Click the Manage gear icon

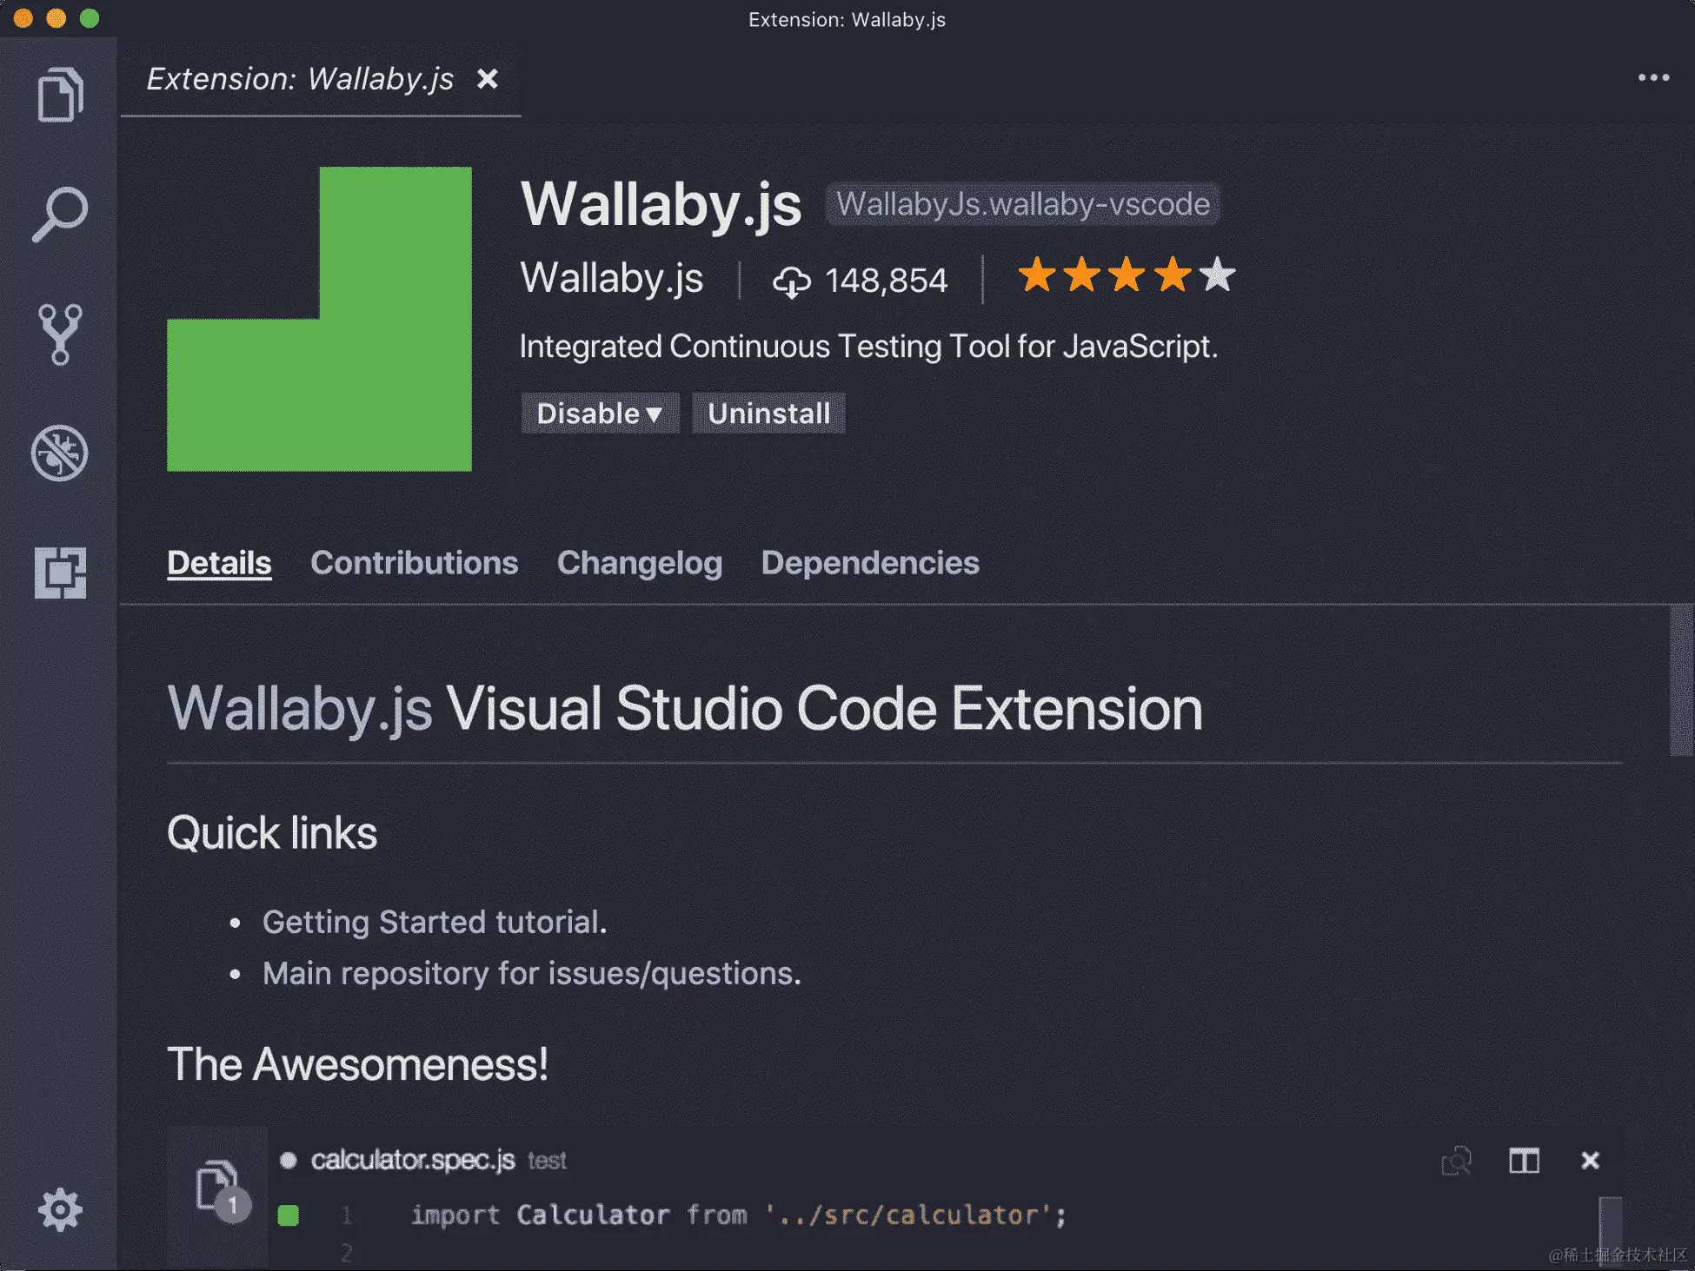click(x=60, y=1209)
